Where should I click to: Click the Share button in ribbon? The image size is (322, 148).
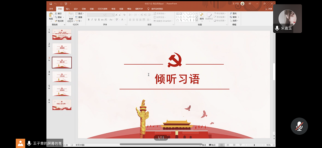(269, 9)
